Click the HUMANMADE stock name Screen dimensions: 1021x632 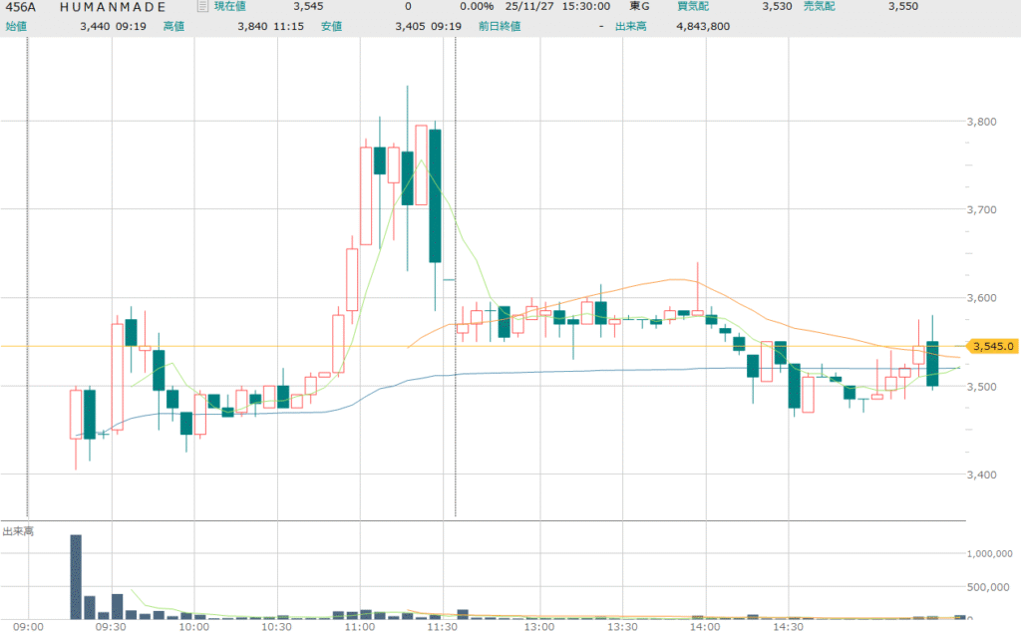[113, 7]
